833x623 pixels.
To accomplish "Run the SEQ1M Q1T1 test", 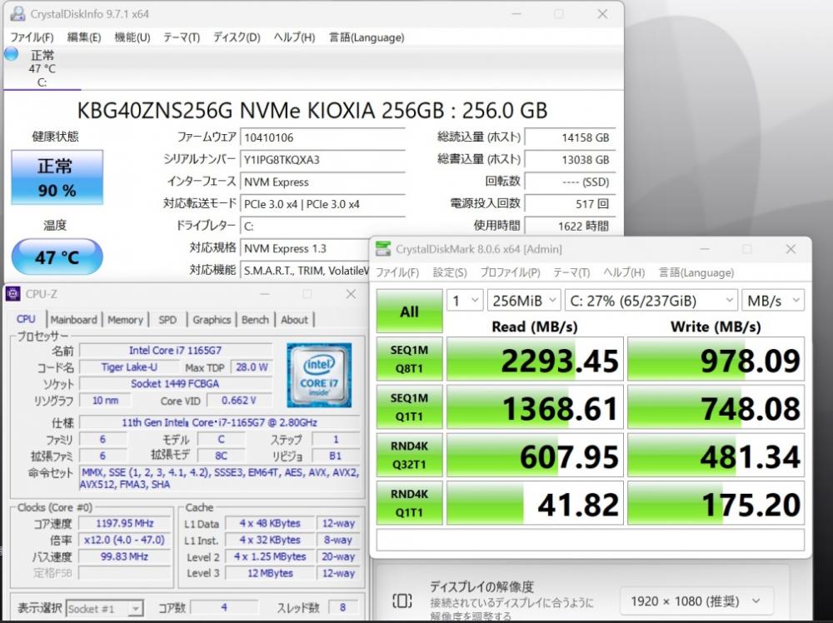I will click(409, 406).
